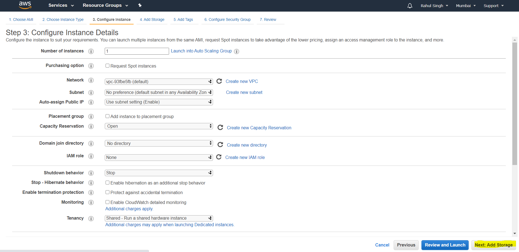
Task: Refresh the Capacity Reservation options
Action: tap(220, 127)
